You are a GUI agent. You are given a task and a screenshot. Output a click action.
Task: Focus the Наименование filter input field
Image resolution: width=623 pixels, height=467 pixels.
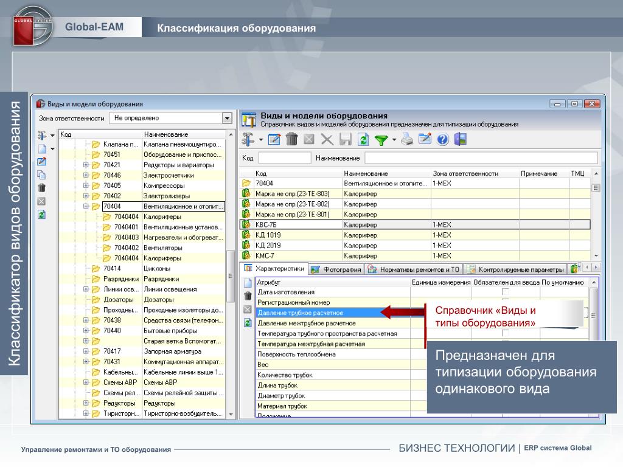(x=481, y=158)
